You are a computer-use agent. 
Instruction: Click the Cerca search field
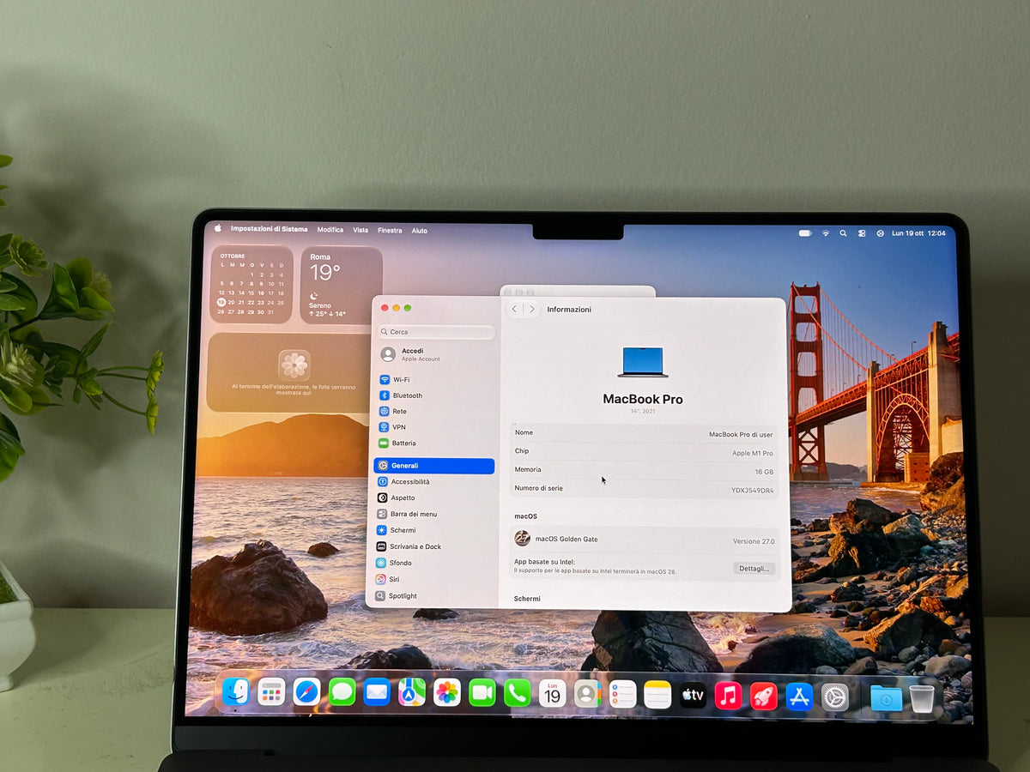coord(435,332)
